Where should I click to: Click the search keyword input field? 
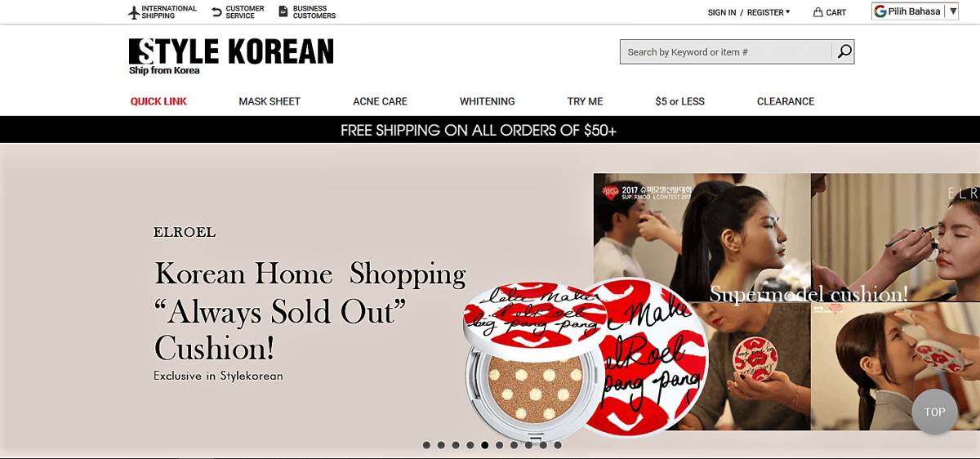tap(726, 51)
